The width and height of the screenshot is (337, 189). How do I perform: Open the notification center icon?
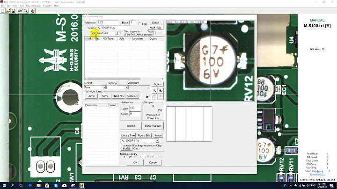[332, 186]
